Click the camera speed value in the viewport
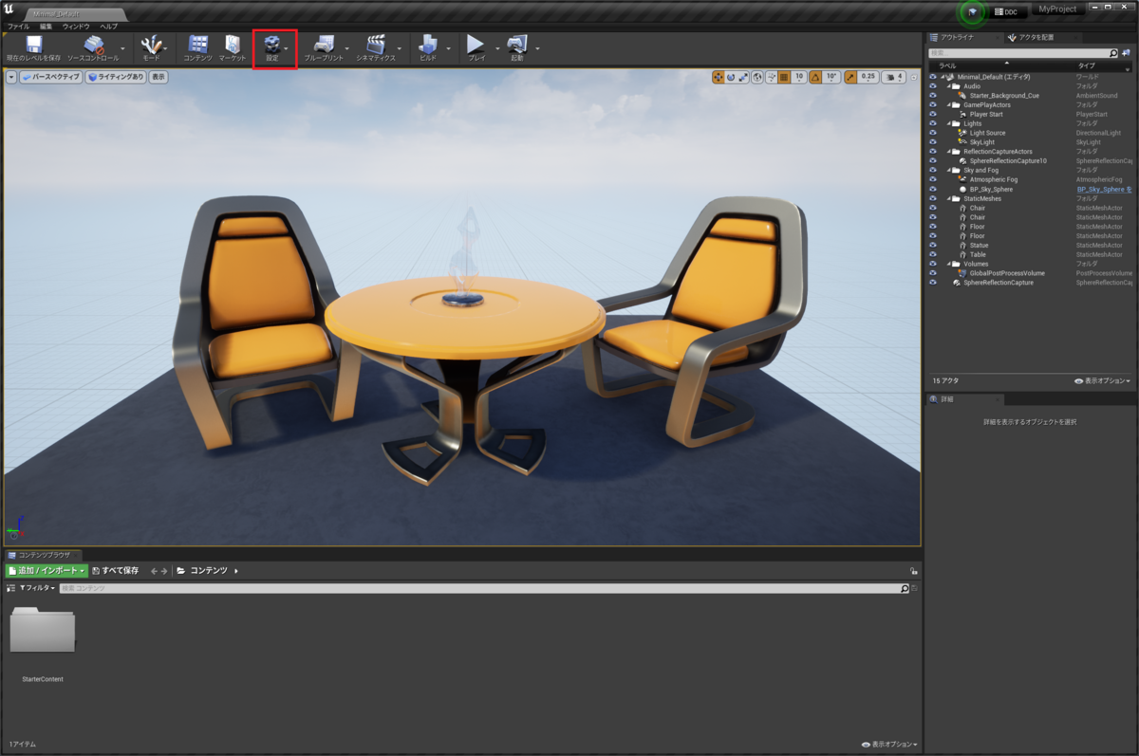1139x756 pixels. [x=900, y=77]
